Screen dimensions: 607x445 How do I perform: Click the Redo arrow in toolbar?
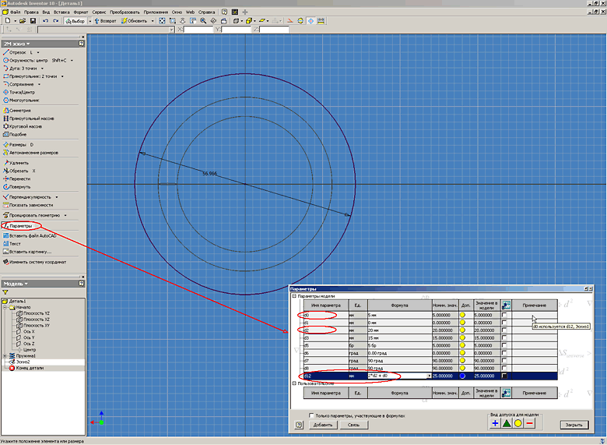coord(56,21)
